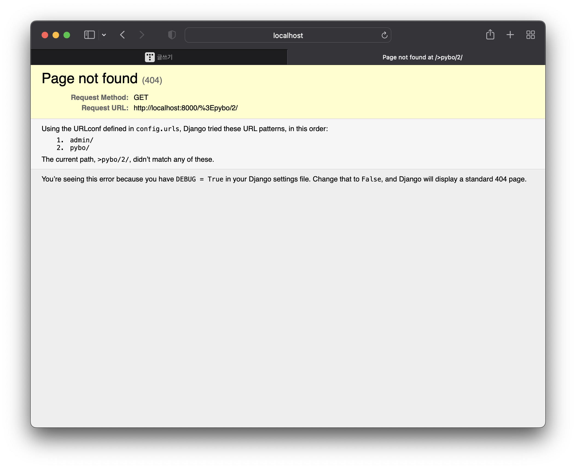The height and width of the screenshot is (468, 576).
Task: Click the red close window button
Action: pos(45,35)
